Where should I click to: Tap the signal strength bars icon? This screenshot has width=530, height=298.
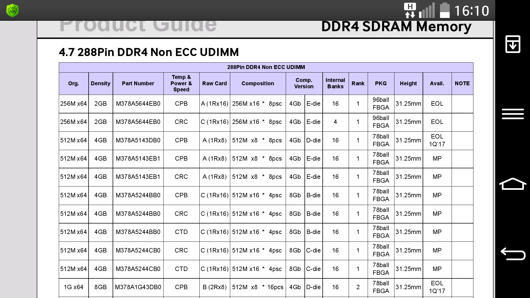tap(427, 10)
